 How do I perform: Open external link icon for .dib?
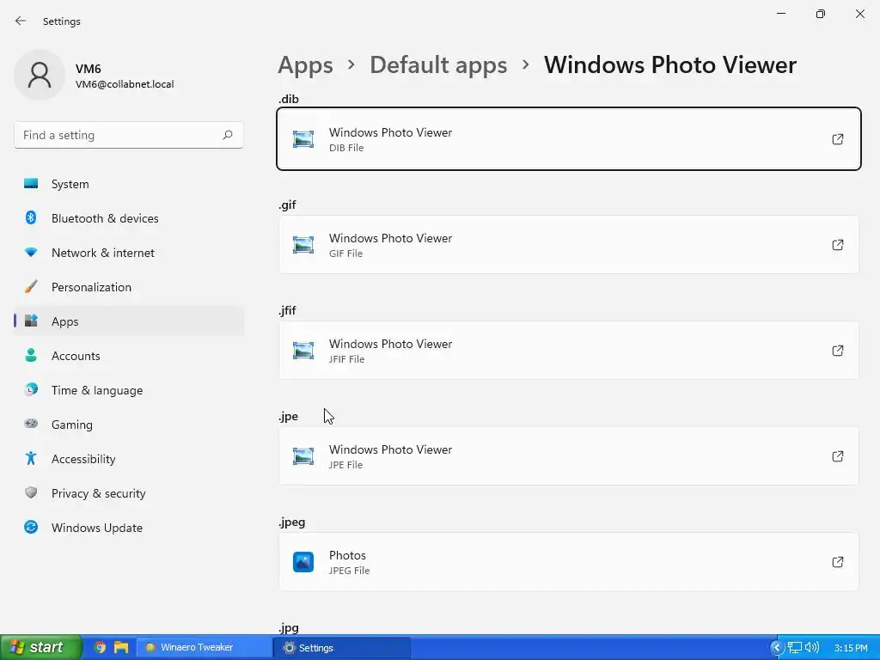pos(837,139)
